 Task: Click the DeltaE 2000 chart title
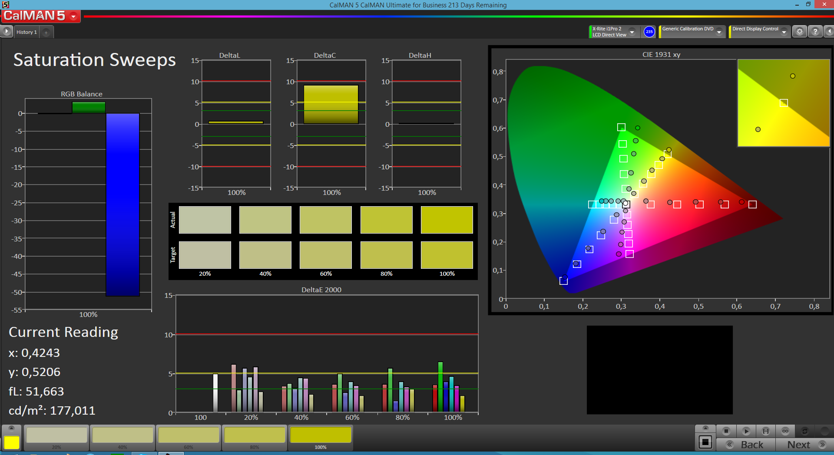321,290
